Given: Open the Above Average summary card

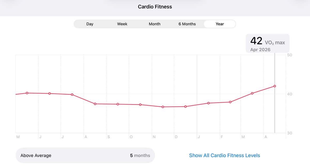Looking at the screenshot, I should pos(85,155).
